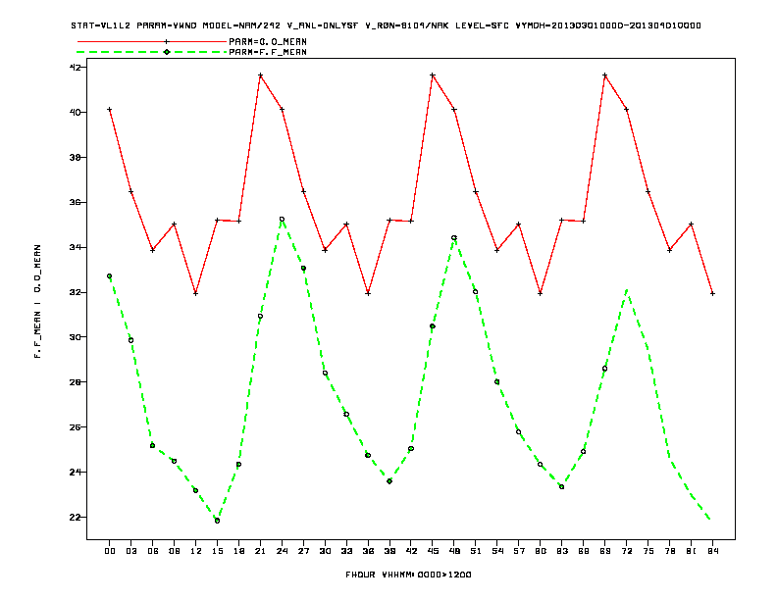Click x-axis tick label 18

point(238,551)
